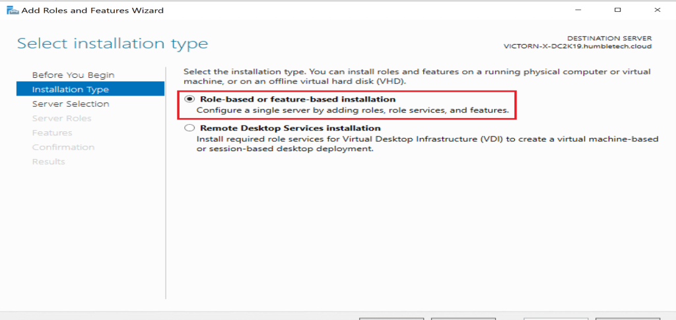Select Role-based or feature-based installation radio button

coord(190,99)
